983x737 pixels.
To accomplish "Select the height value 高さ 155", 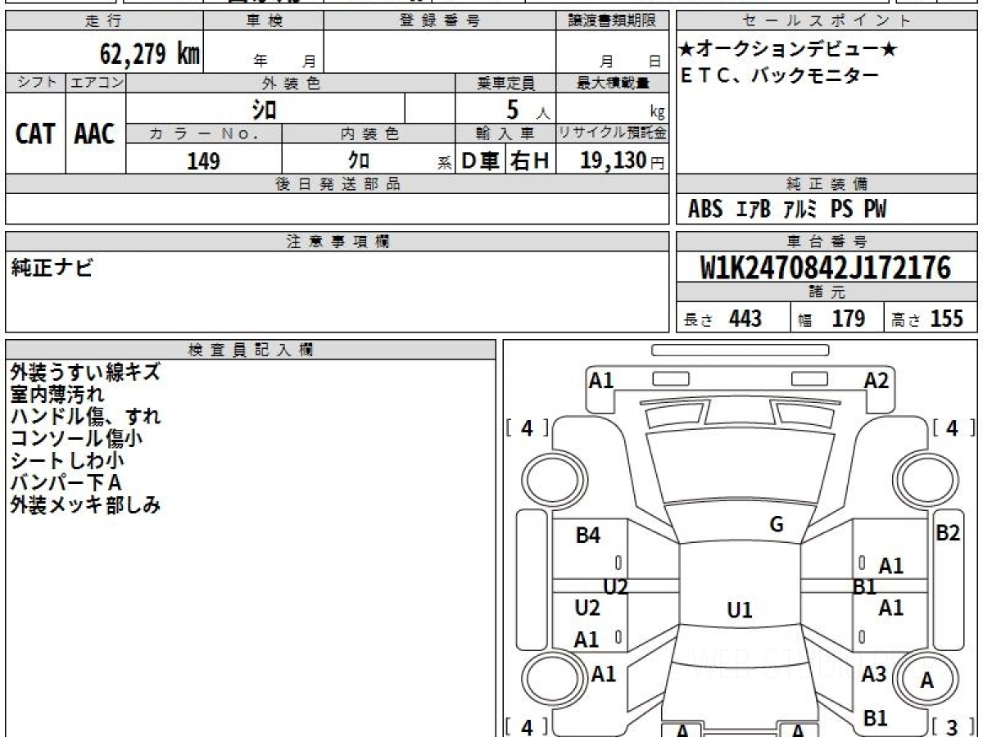I will (x=927, y=319).
